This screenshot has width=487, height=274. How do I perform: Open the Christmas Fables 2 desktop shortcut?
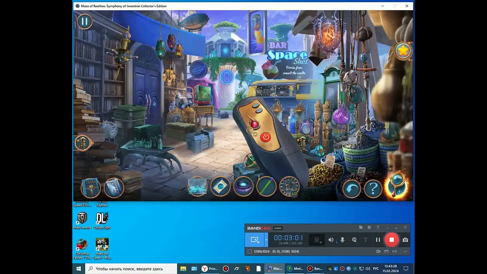(x=82, y=249)
